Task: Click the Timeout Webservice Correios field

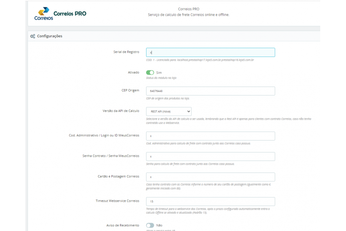Action: pos(211,202)
